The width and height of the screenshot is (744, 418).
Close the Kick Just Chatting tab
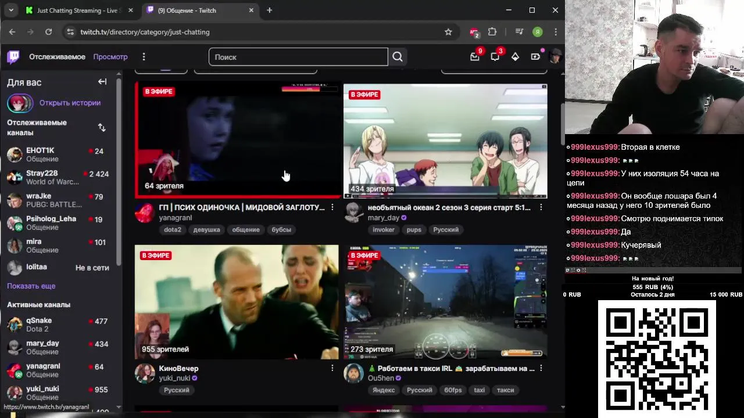coord(130,10)
